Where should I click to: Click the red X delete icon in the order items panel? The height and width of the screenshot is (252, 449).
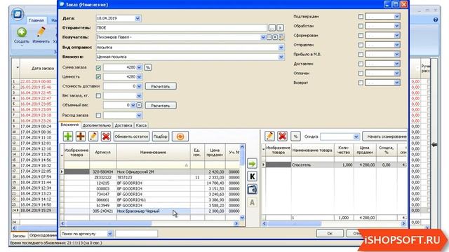click(282, 136)
